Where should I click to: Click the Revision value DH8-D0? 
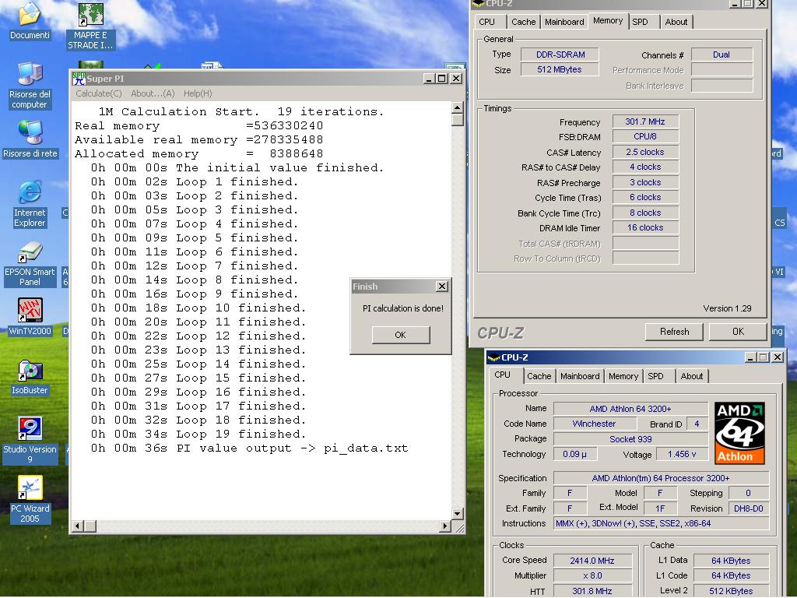tap(749, 508)
